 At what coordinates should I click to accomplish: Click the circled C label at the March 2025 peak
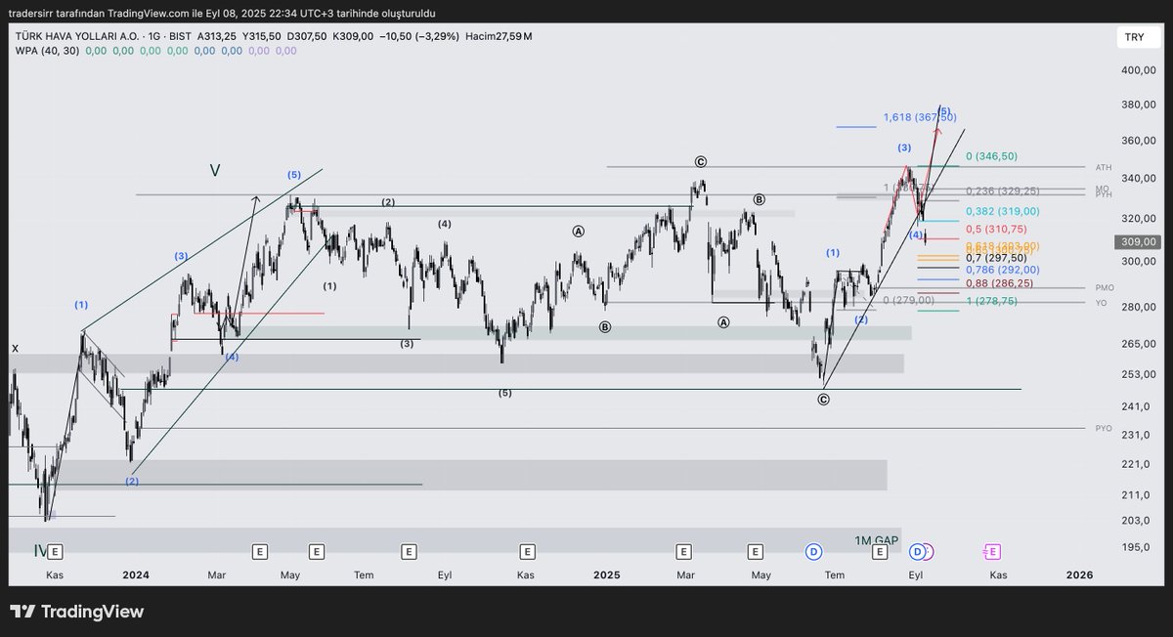point(701,161)
